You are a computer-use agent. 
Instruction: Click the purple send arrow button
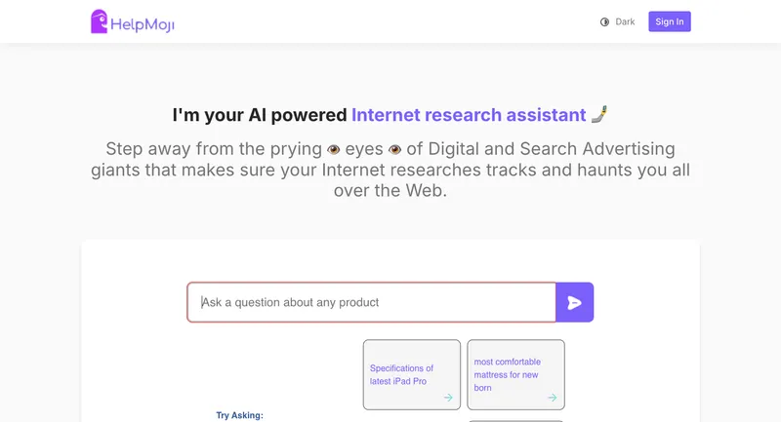[575, 302]
